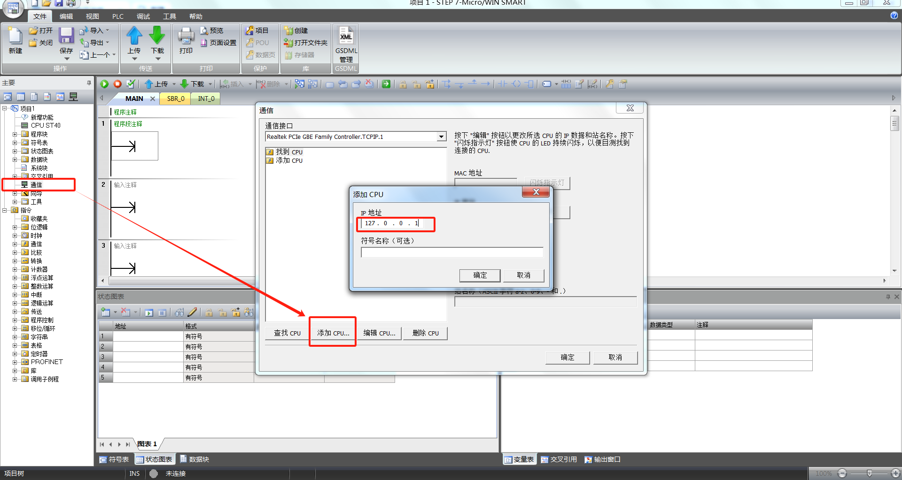
Task: Open the 编辑 ribbon tab
Action: click(66, 16)
